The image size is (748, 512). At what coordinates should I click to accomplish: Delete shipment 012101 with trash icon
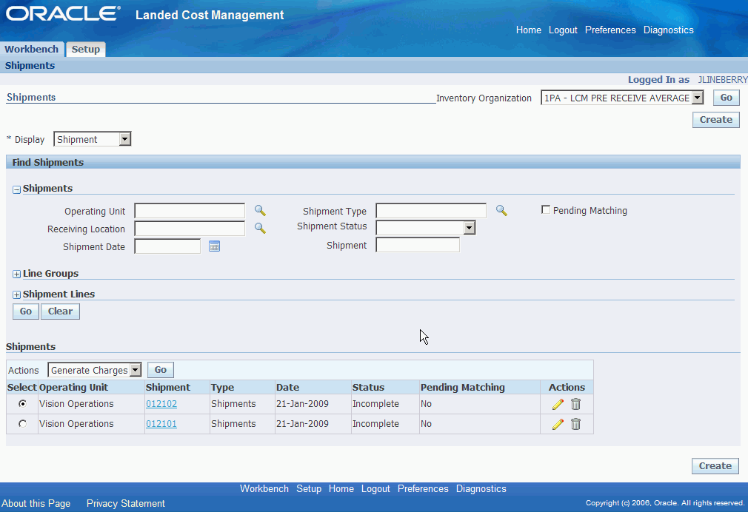575,424
